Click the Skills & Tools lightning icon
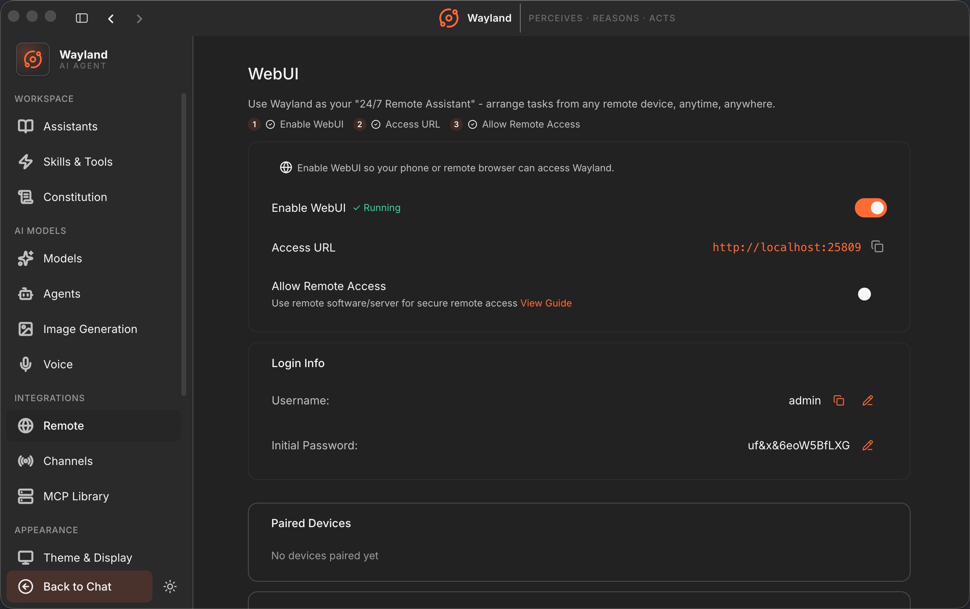 pyautogui.click(x=26, y=162)
